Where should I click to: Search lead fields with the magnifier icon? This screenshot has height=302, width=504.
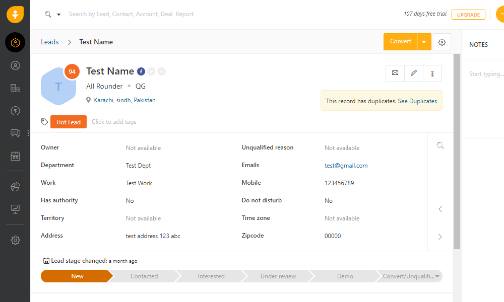pyautogui.click(x=440, y=145)
